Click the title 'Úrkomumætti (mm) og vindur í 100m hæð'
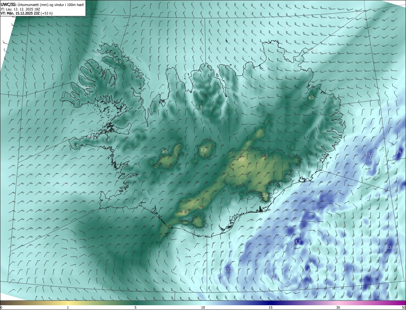The width and height of the screenshot is (406, 310). click(51, 4)
